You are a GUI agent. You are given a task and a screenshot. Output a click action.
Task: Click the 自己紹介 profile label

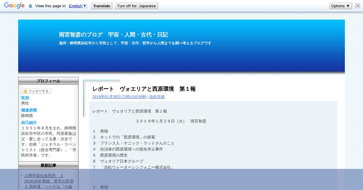coord(29,123)
